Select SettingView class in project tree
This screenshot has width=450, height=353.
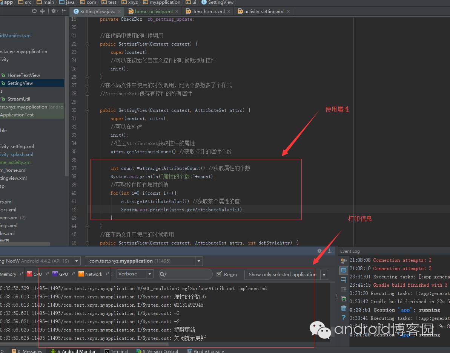(20, 83)
